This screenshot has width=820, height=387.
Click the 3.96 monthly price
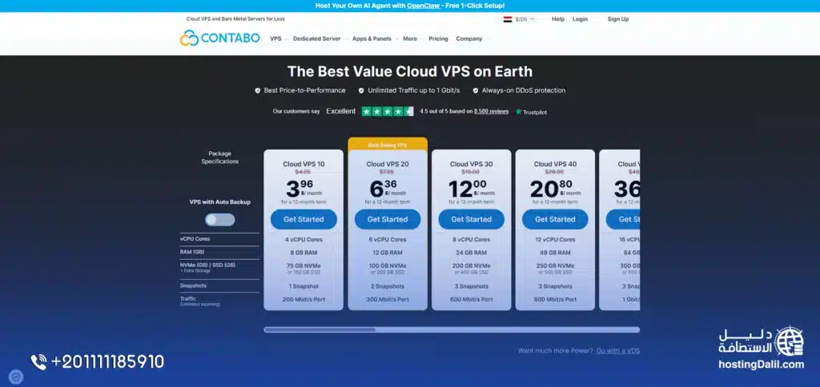coord(303,189)
